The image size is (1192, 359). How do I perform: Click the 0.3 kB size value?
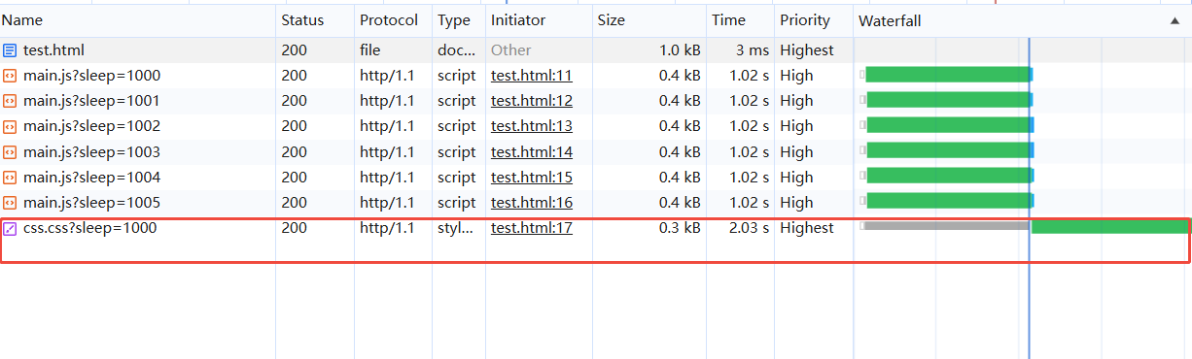pos(680,228)
